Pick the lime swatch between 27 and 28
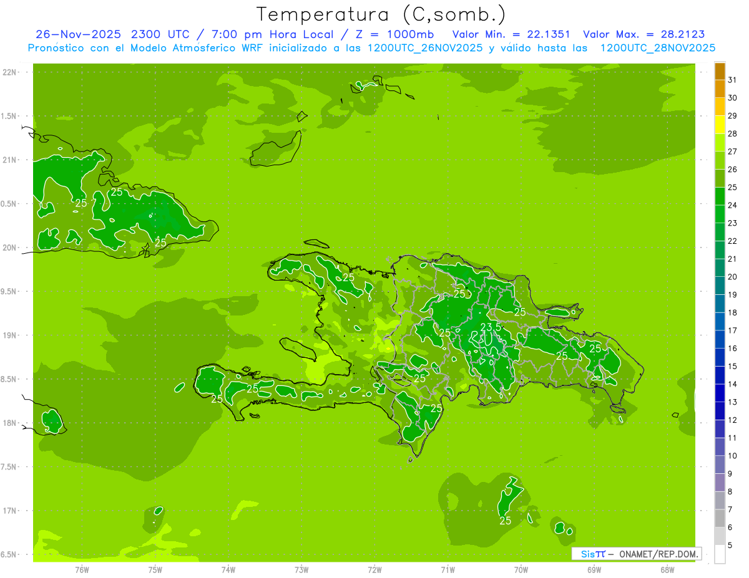Viewport: 749px width, 578px height. click(x=720, y=143)
